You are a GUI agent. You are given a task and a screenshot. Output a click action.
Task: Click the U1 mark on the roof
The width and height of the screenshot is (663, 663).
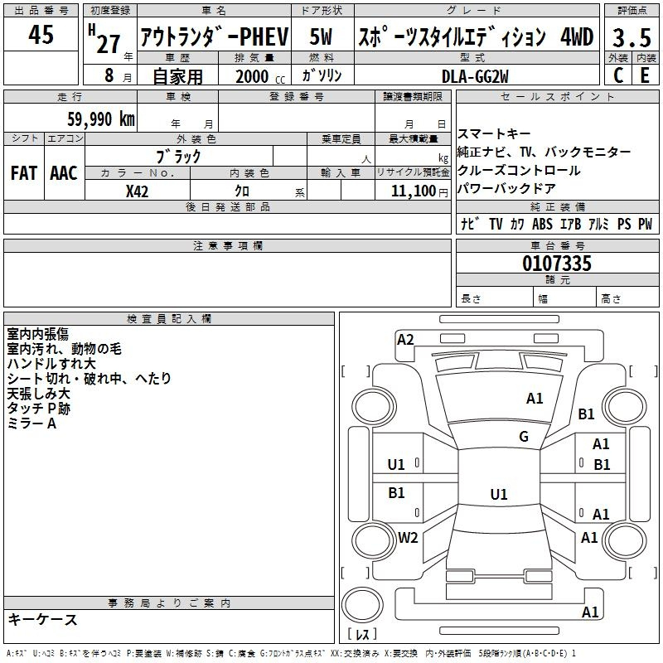click(x=499, y=494)
